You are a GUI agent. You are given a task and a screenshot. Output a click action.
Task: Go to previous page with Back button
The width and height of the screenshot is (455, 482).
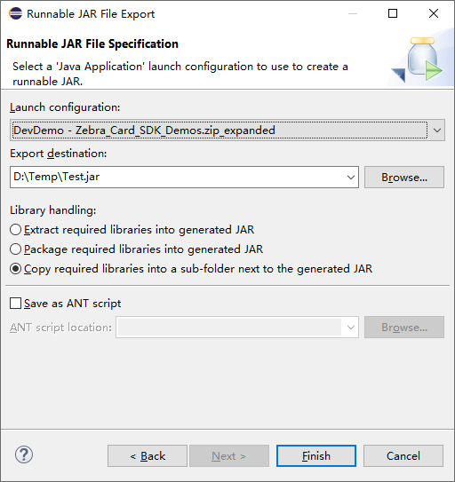pyautogui.click(x=148, y=456)
